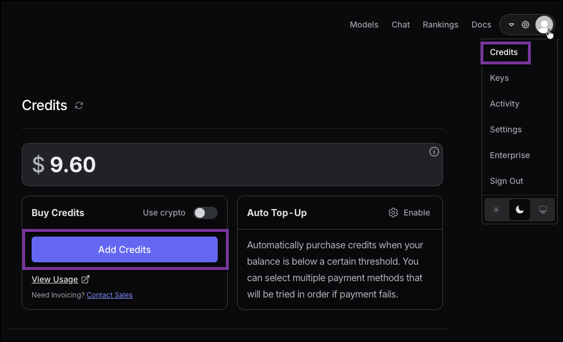
Task: Click the Contact Sales link
Action: point(109,295)
